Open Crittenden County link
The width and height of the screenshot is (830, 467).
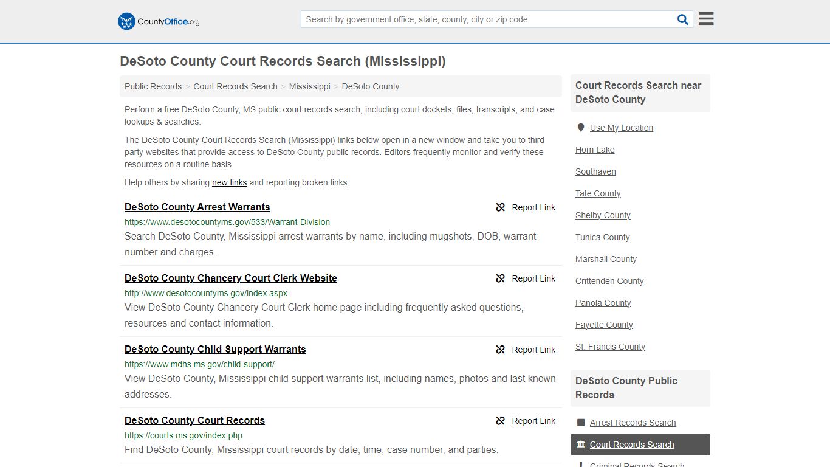pos(609,281)
